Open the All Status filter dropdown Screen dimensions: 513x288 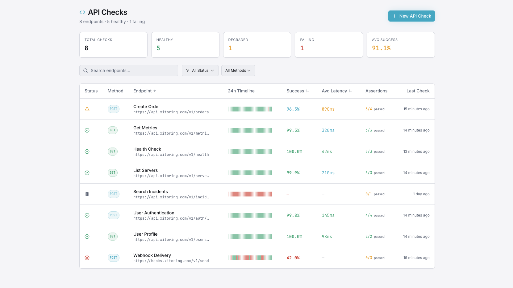[x=200, y=71]
